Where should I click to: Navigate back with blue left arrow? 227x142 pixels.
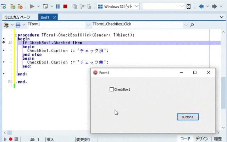[201, 6]
